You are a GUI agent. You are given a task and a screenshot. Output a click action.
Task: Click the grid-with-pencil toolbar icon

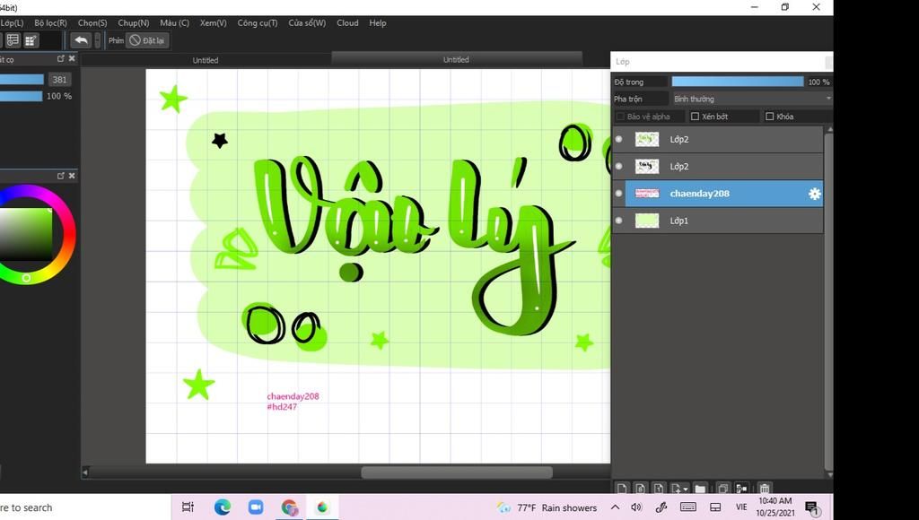tap(31, 39)
